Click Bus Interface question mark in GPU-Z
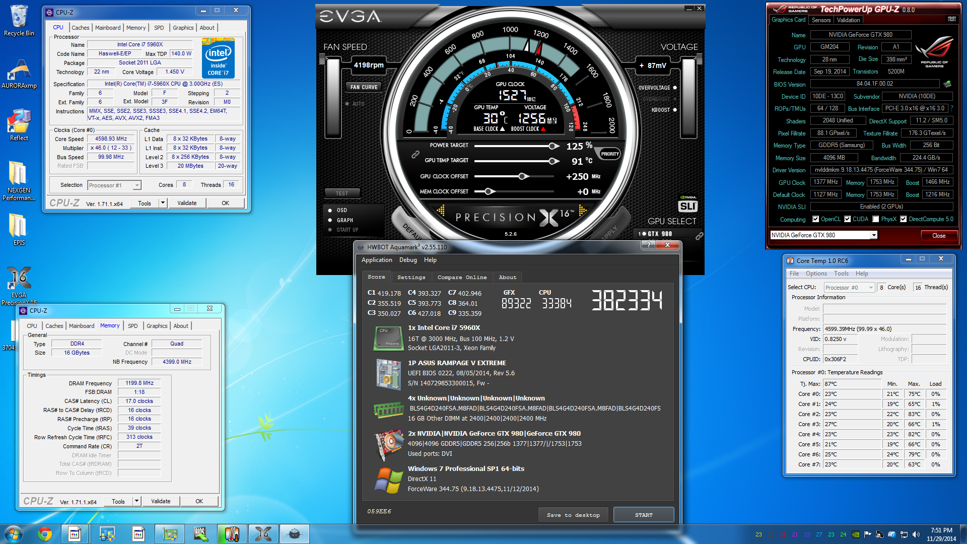 point(952,108)
